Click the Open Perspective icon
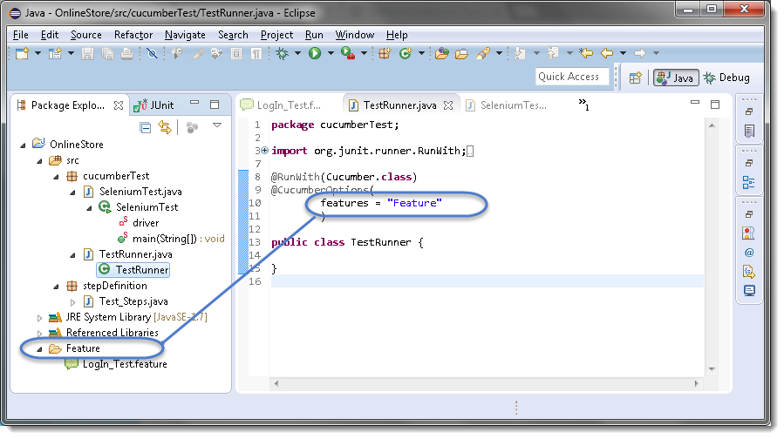The width and height of the screenshot is (784, 439). coord(635,78)
